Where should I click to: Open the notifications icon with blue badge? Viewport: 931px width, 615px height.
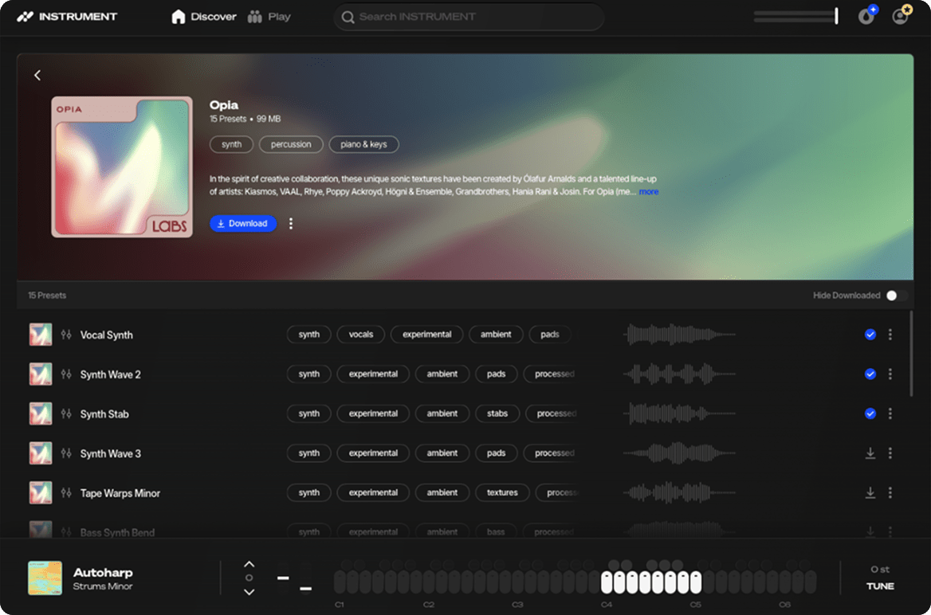866,16
